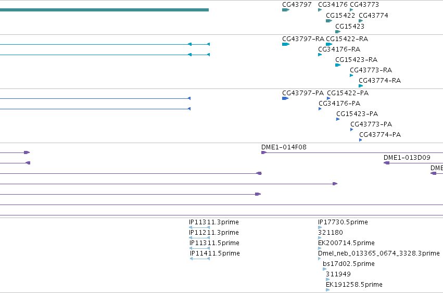Click the EK191258.5prime EST label
This screenshot has width=443, height=293.
(354, 285)
